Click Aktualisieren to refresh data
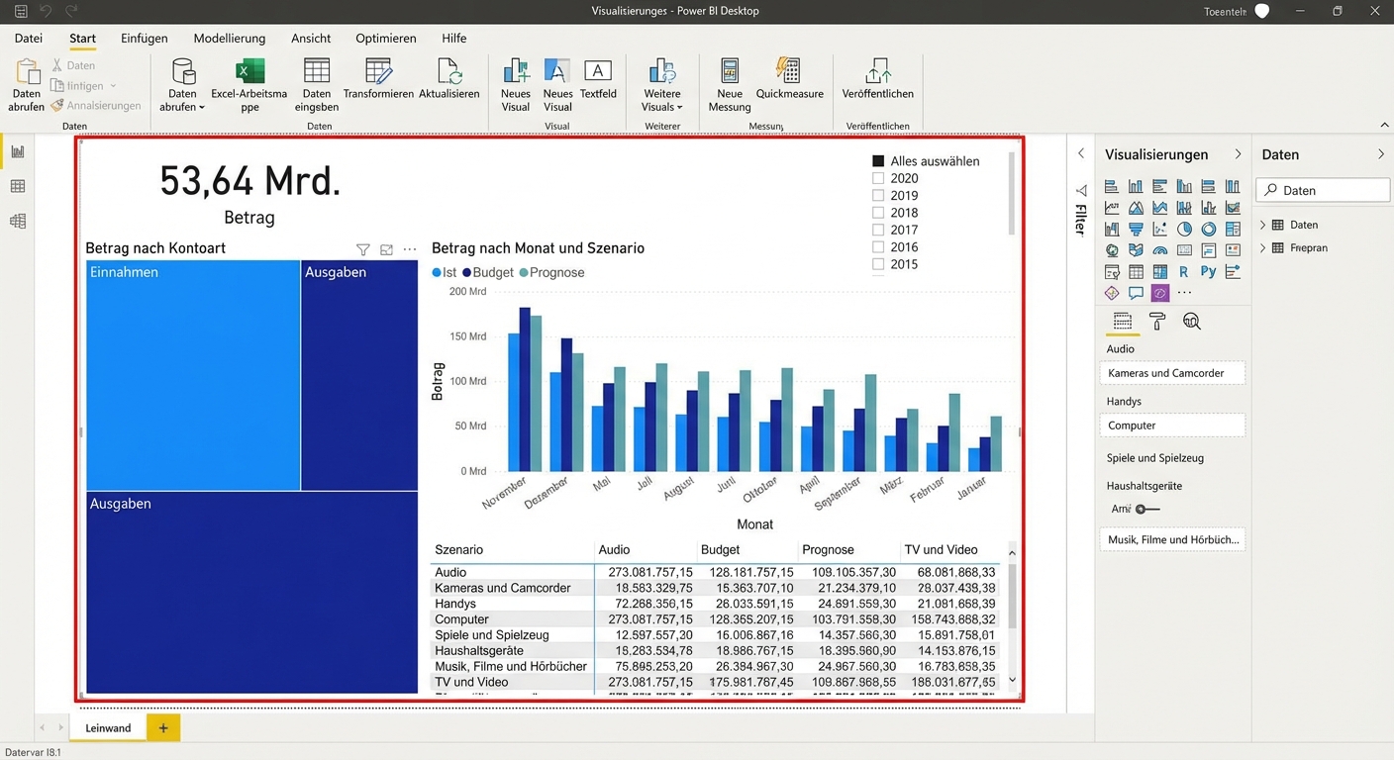This screenshot has height=760, width=1394. [448, 72]
